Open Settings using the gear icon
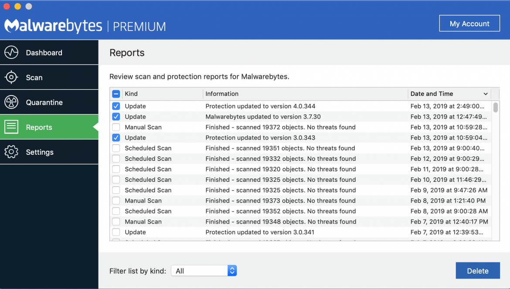 (11, 152)
